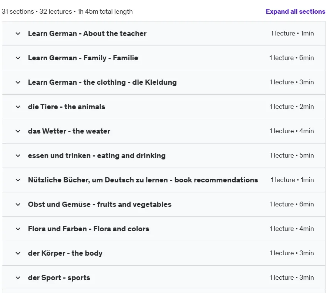327x293 pixels.
Task: Expand chevron for der Sport section
Action: point(18,277)
